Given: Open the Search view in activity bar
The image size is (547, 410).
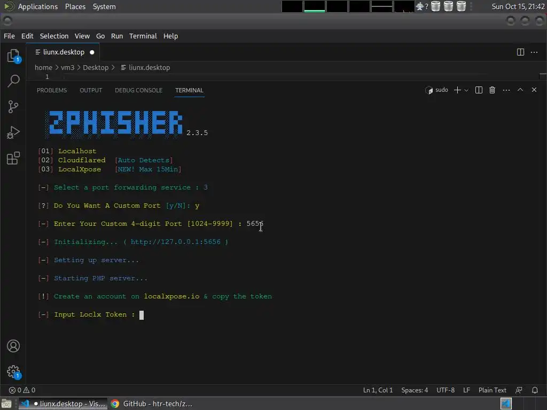Looking at the screenshot, I should click(x=13, y=81).
